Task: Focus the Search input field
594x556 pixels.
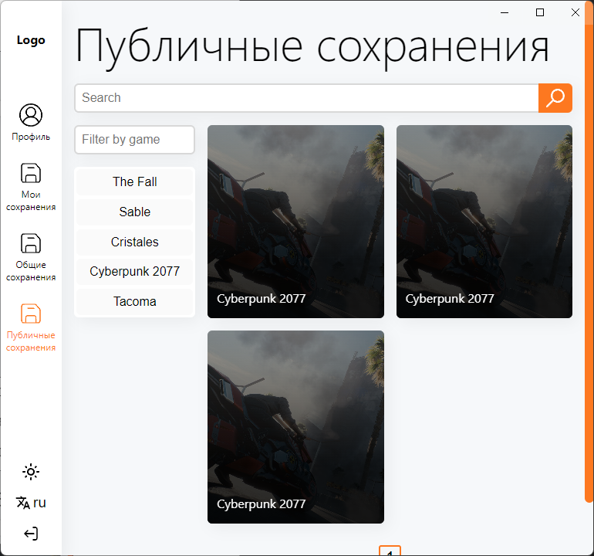Action: click(306, 98)
